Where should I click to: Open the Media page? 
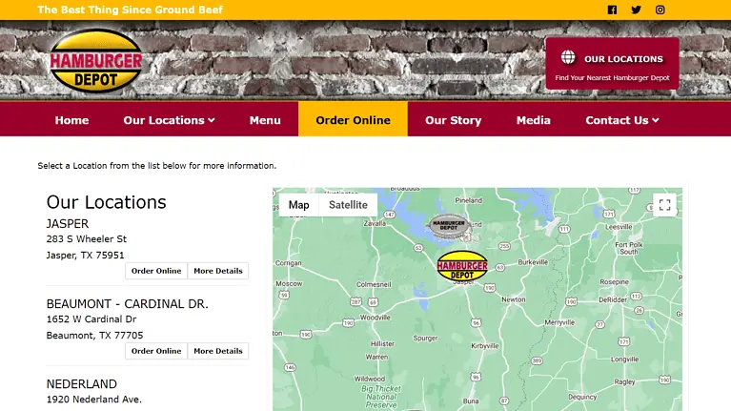click(x=534, y=120)
